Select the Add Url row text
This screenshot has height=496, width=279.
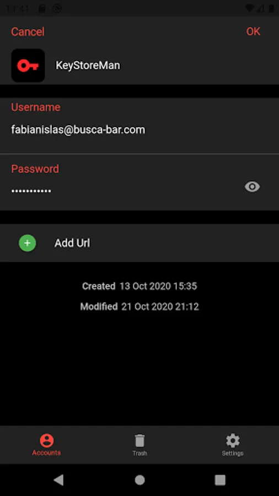point(72,243)
